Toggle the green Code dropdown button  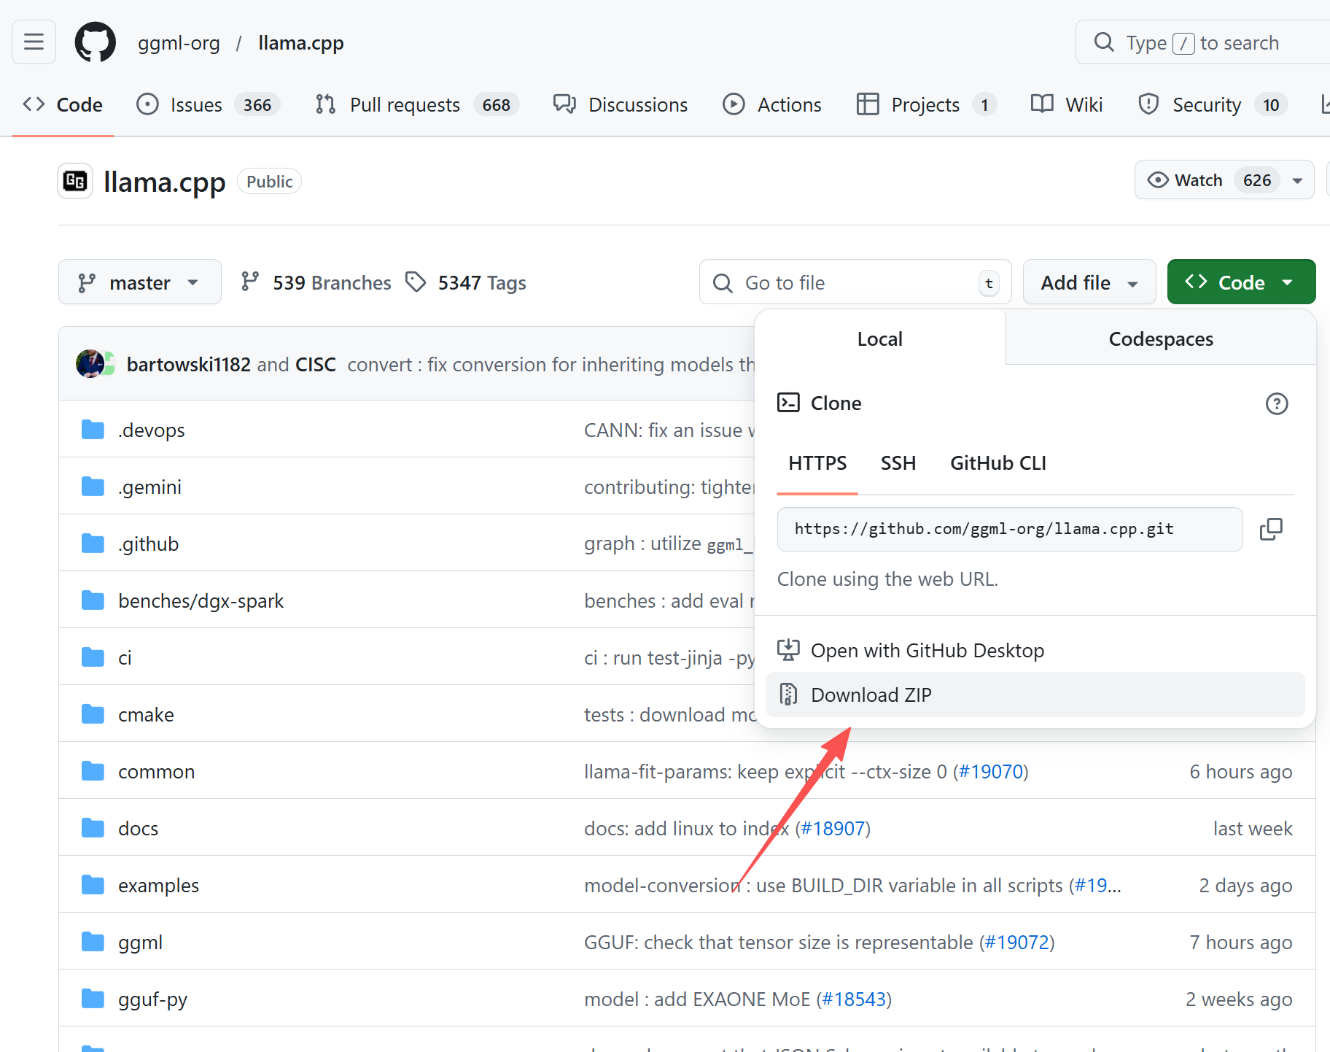pyautogui.click(x=1241, y=282)
